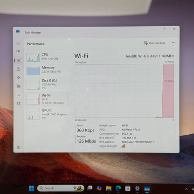The width and height of the screenshot is (194, 194).
Task: Open File Explorer from the taskbar
Action: [x=109, y=188]
